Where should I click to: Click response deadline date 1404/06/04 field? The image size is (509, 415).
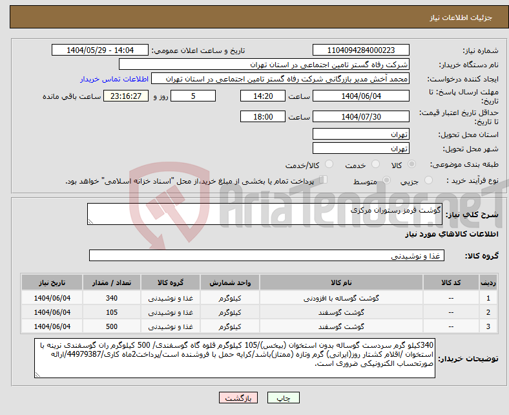coord(360,96)
